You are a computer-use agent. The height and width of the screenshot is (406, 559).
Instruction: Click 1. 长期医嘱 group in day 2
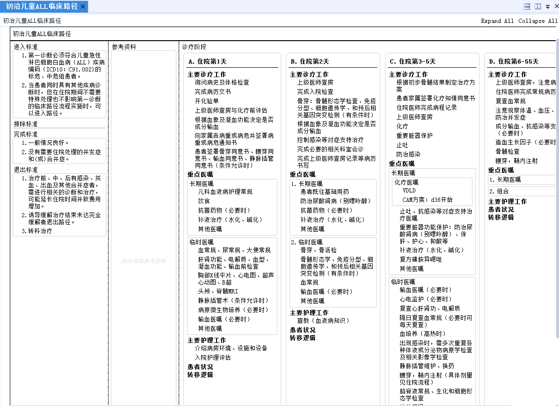307,184
